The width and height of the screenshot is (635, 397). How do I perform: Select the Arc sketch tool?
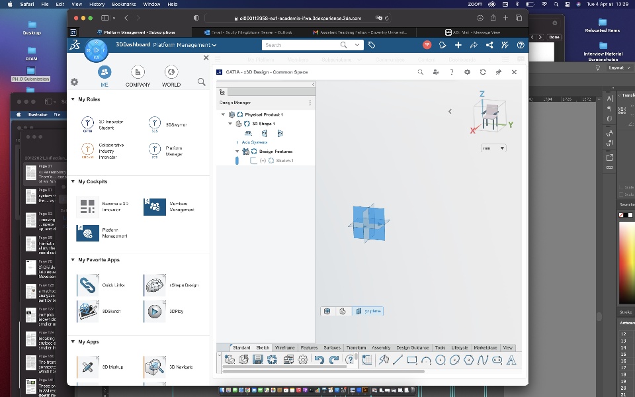[426, 360]
